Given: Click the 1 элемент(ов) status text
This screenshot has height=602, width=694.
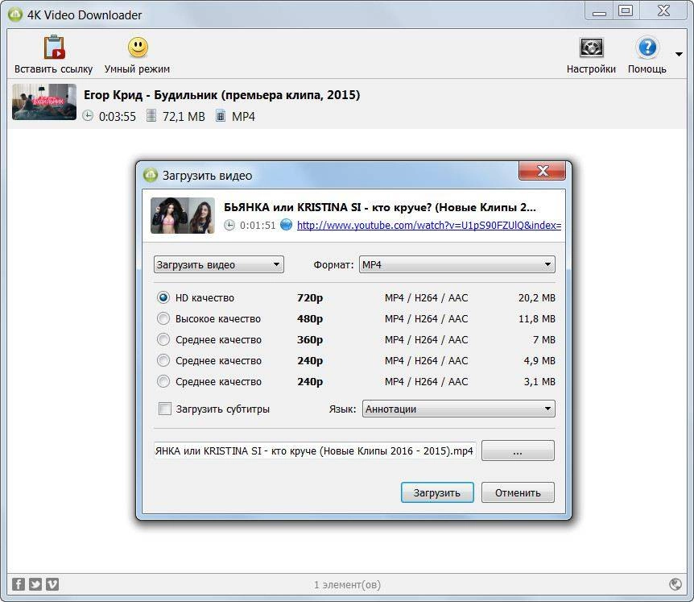Looking at the screenshot, I should click(x=348, y=585).
